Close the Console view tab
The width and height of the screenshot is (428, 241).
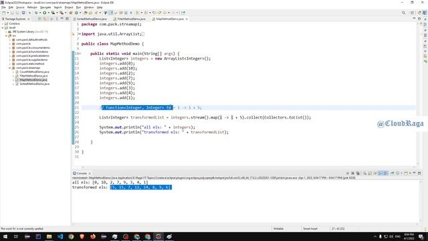[90, 173]
